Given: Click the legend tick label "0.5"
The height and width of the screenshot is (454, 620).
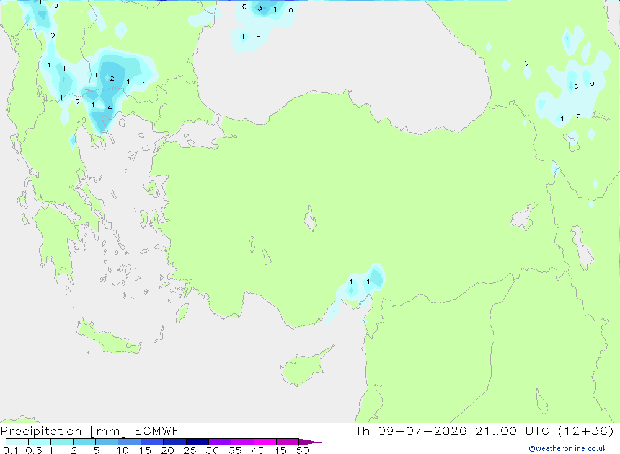Looking at the screenshot, I should (33, 450).
